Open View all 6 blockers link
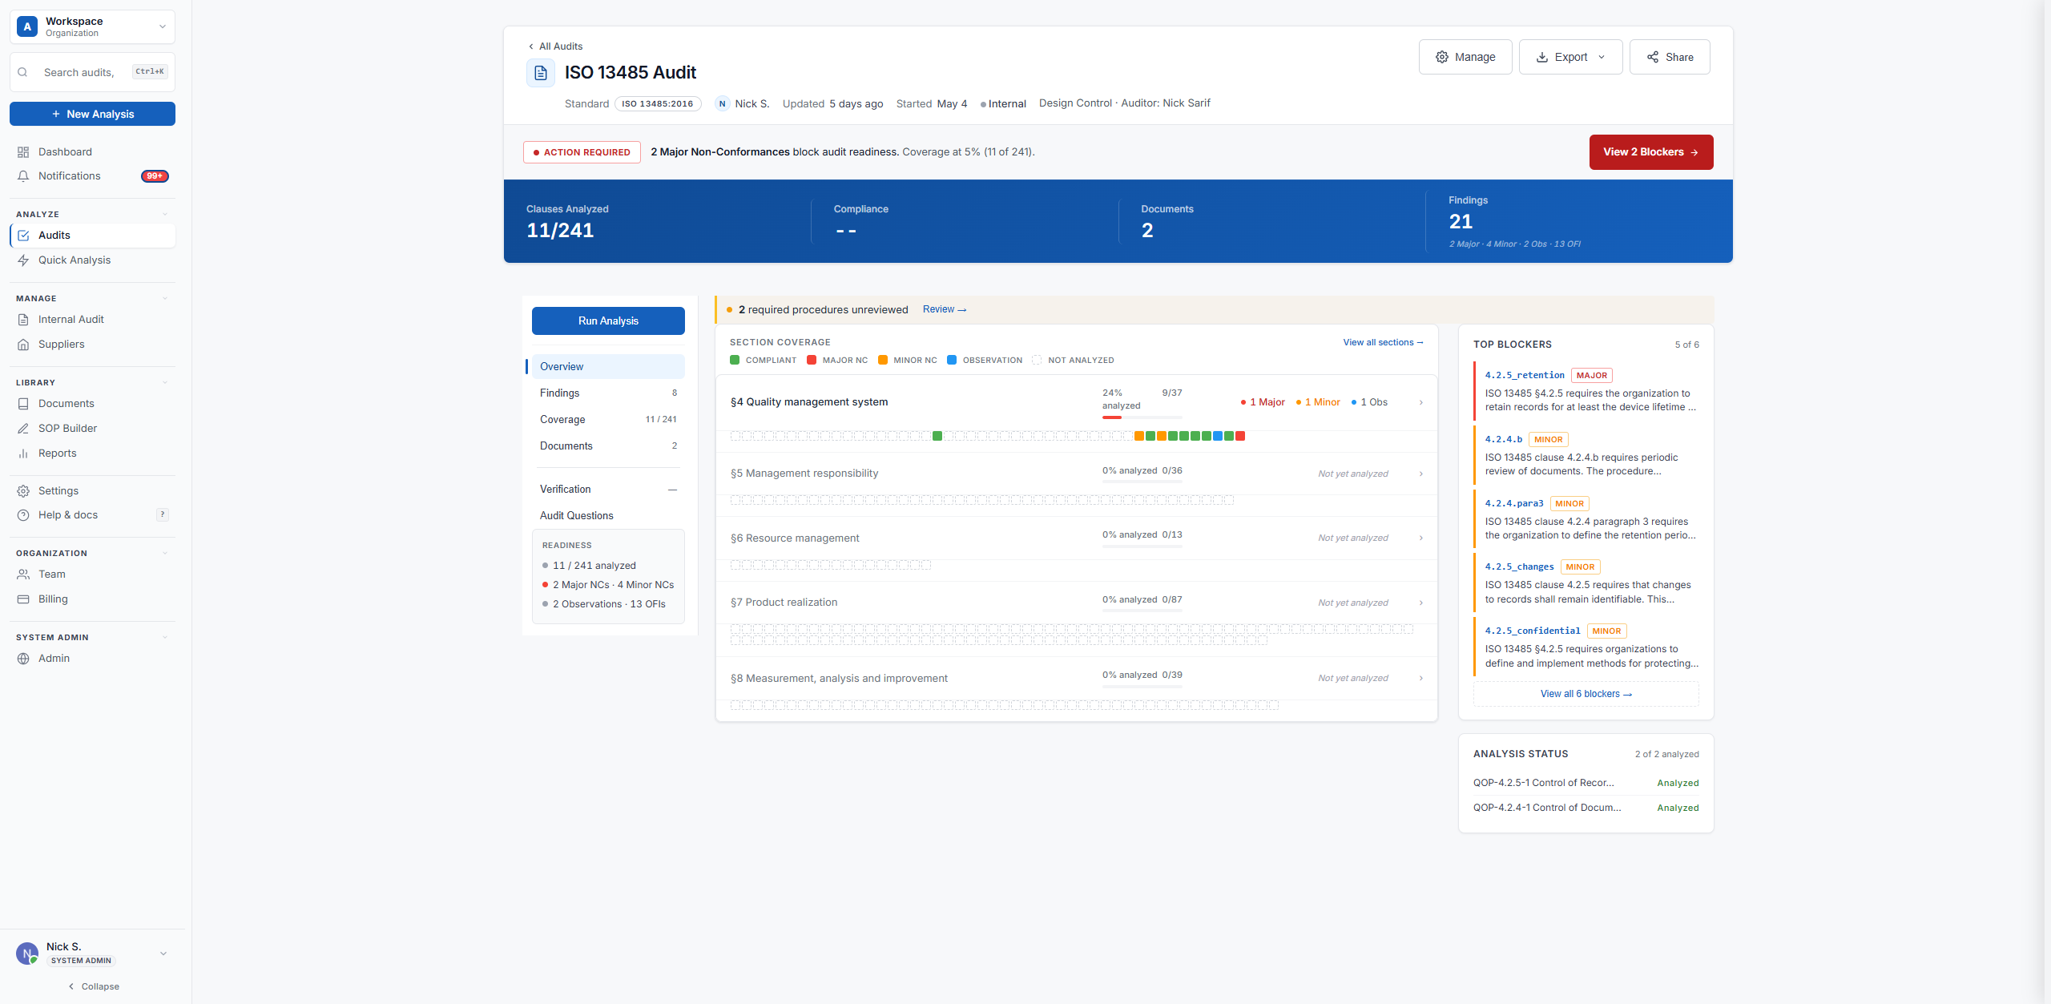Screen dimensions: 2051x1004 coord(1586,694)
